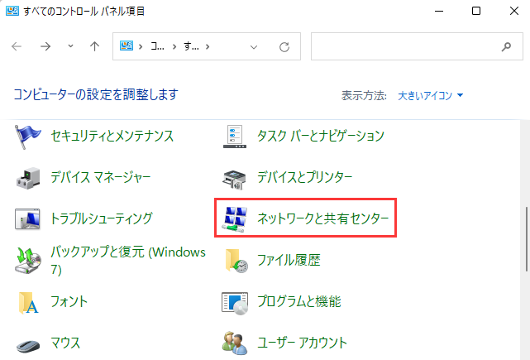Click the ファイル履歴 folder-clock icon
Screen dimensions: 530x360
pyautogui.click(x=236, y=261)
